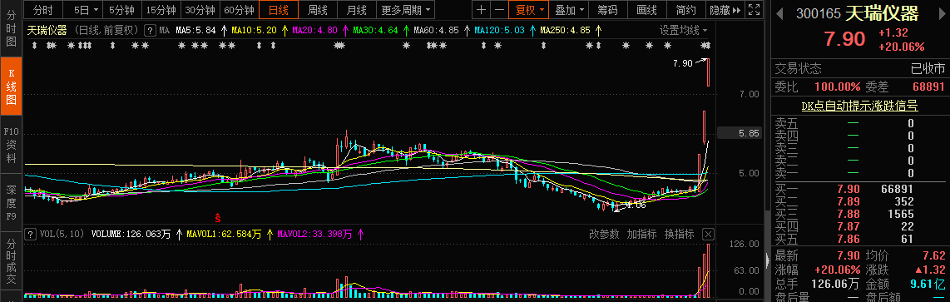Click the 总手 value 126.06万
The height and width of the screenshot is (302, 950).
tap(834, 284)
